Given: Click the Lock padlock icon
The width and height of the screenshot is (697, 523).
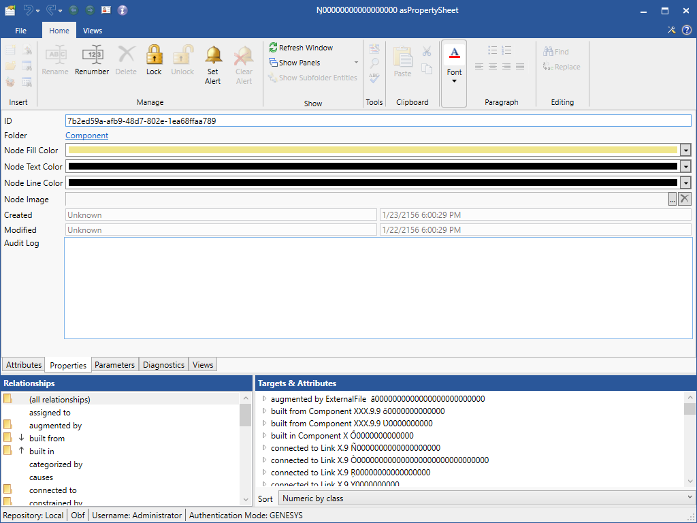Looking at the screenshot, I should click(155, 55).
